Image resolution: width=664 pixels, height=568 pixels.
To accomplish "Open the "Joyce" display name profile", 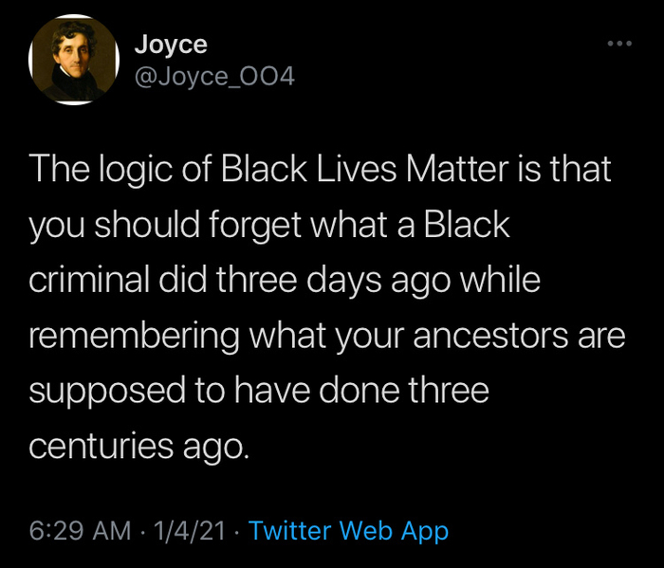I will [x=171, y=44].
